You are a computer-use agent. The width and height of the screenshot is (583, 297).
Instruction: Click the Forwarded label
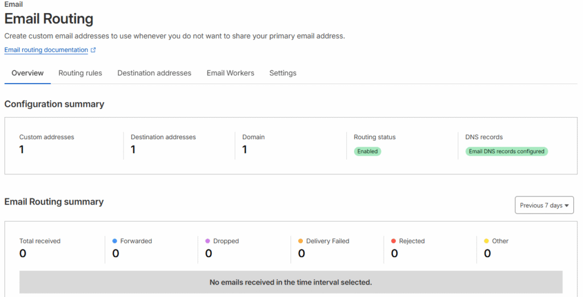point(136,241)
